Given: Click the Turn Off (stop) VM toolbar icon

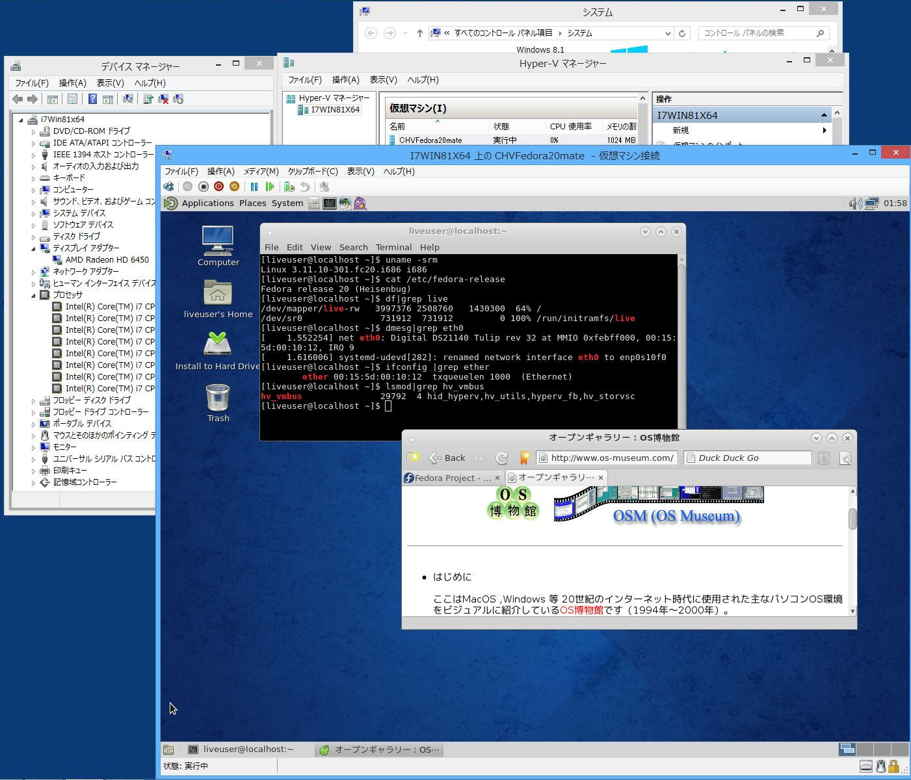Looking at the screenshot, I should [x=203, y=187].
